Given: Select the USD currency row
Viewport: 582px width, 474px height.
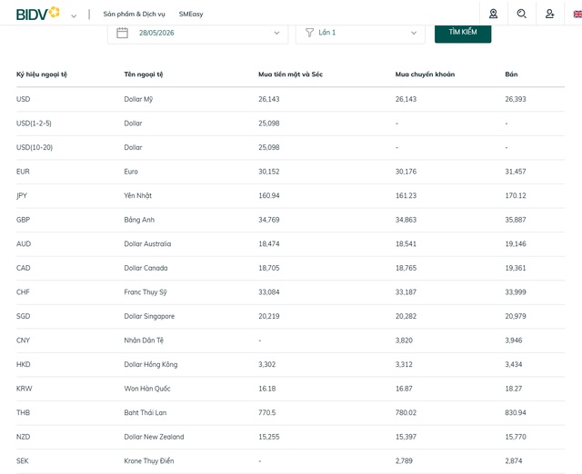Looking at the screenshot, I should click(290, 99).
